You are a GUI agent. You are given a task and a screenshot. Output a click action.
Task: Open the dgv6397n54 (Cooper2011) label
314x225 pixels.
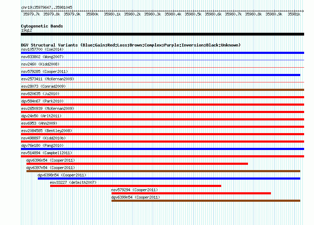50,168
